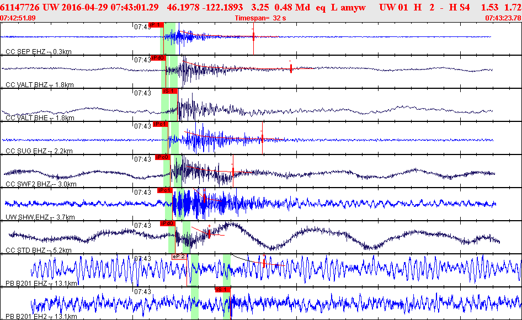The height and width of the screenshot is (320, 522).
Task: Click the coda end marker on B201 EHZ trace
Action: 264,262
